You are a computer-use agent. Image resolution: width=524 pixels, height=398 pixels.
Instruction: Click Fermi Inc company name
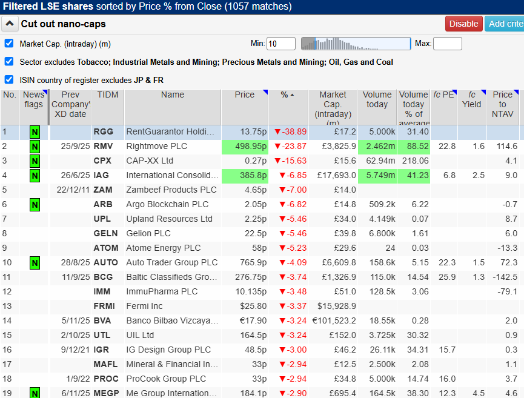pyautogui.click(x=144, y=306)
